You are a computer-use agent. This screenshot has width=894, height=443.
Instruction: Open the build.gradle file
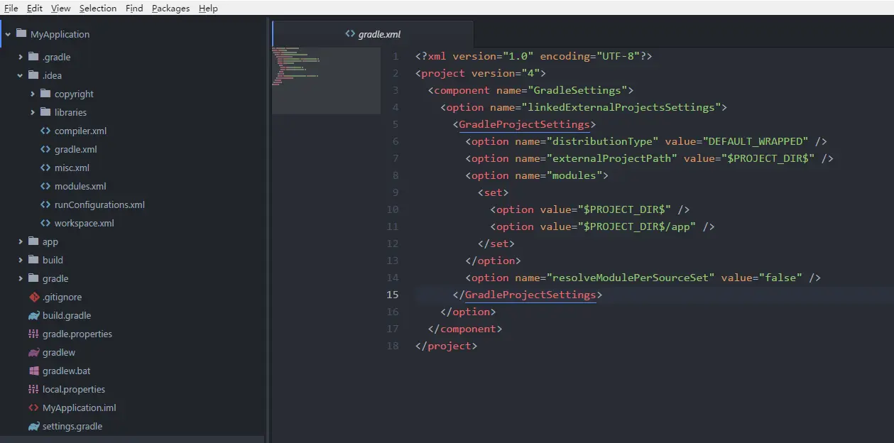tap(67, 315)
